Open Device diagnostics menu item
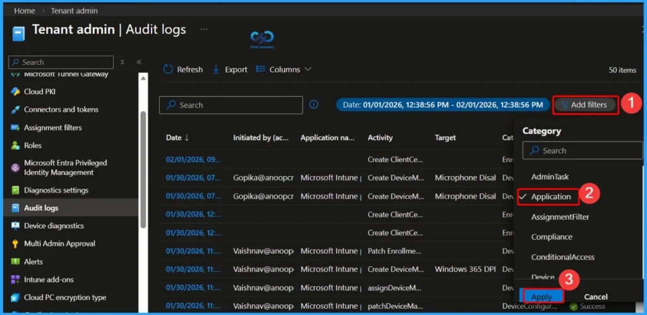Screen dimensions: 647x315 pos(54,226)
